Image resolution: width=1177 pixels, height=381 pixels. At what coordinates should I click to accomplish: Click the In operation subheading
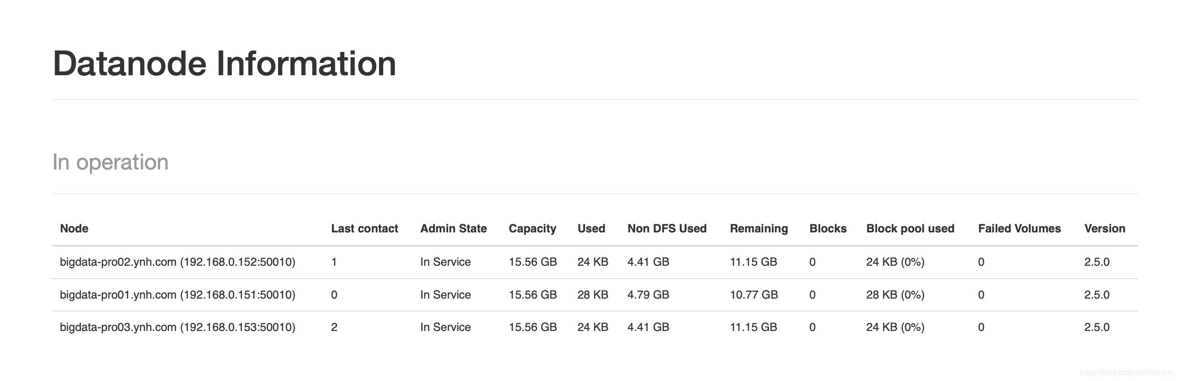tap(110, 162)
